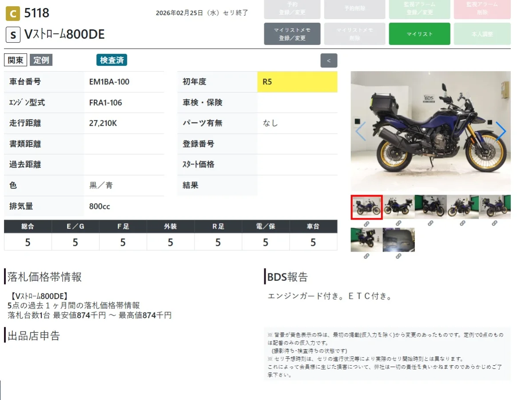Click the green マイリスト button
This screenshot has width=517, height=400.
[419, 34]
